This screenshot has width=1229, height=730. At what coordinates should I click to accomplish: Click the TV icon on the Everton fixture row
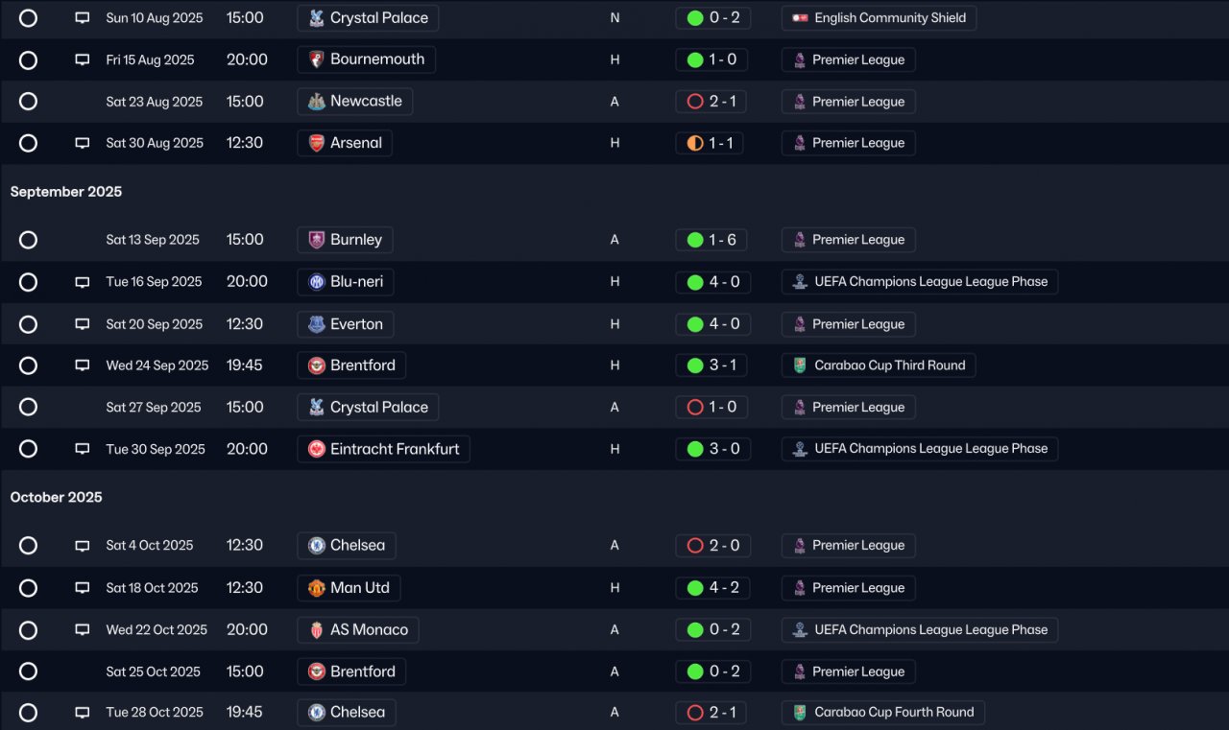click(83, 324)
